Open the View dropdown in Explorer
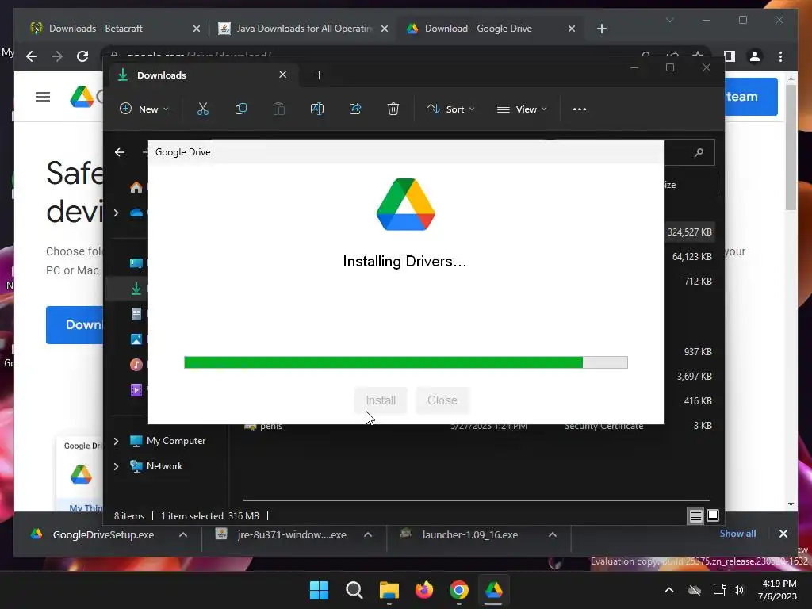This screenshot has width=812, height=609. pyautogui.click(x=522, y=109)
